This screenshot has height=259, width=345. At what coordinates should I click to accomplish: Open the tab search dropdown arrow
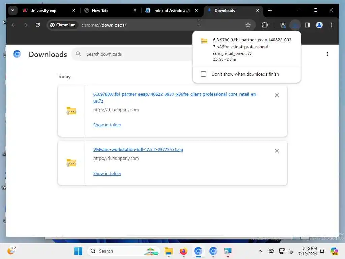[13, 10]
